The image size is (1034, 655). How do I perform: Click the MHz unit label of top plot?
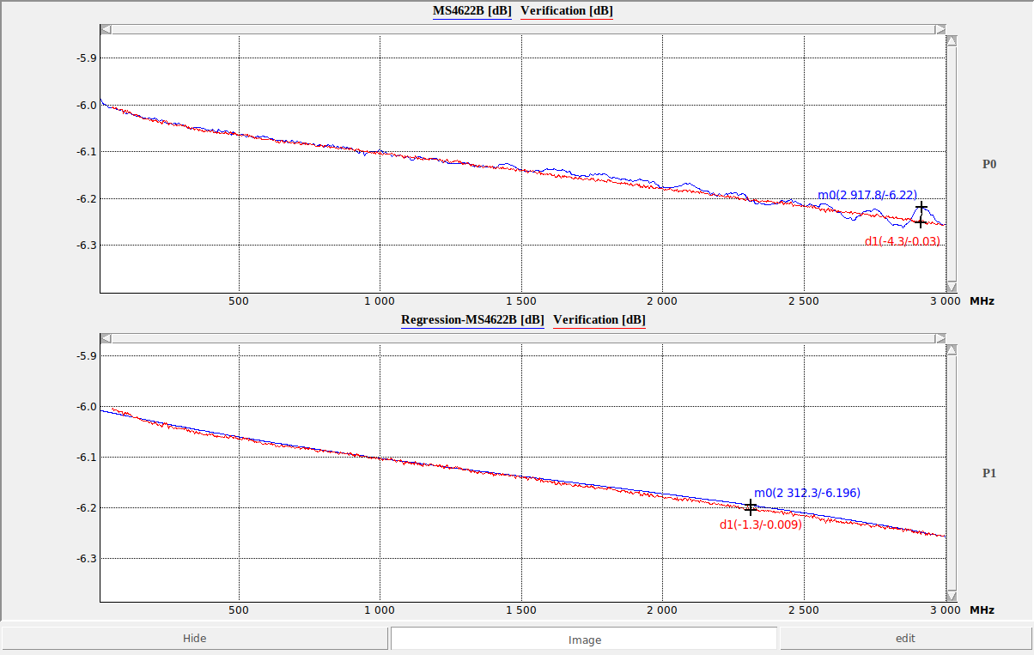(x=982, y=301)
